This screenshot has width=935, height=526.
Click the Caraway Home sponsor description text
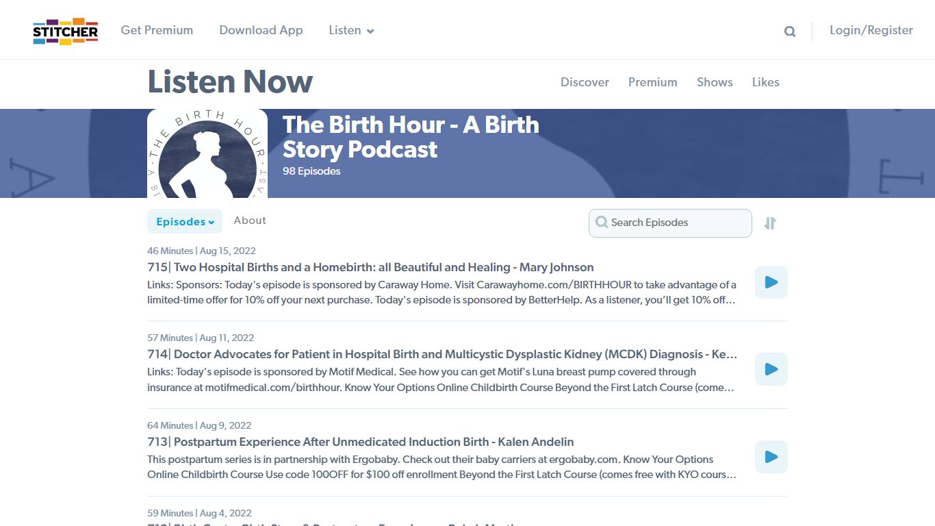click(x=442, y=292)
